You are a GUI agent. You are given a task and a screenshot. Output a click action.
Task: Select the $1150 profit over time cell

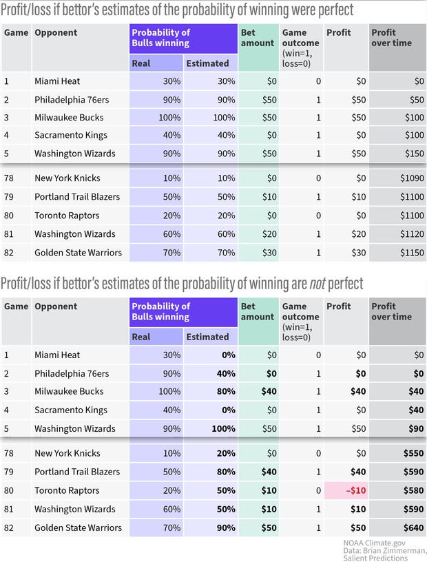pyautogui.click(x=397, y=253)
